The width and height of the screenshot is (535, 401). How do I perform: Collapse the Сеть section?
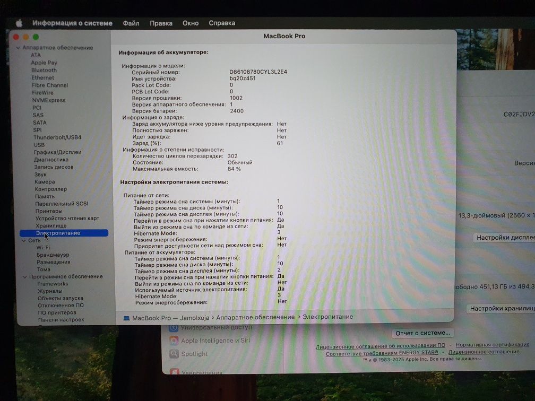tap(24, 240)
